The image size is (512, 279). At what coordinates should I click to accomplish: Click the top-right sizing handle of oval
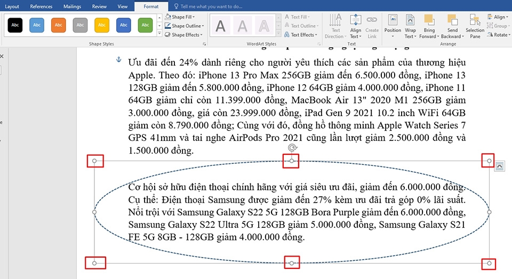(x=489, y=161)
